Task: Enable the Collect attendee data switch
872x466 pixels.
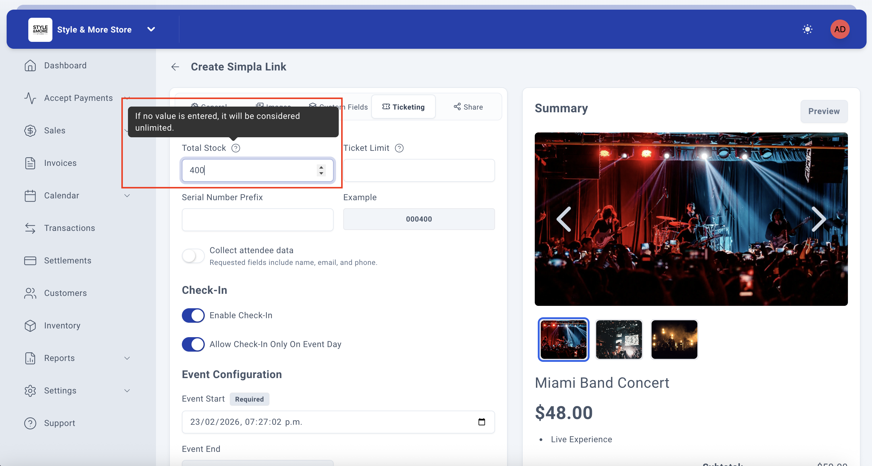Action: (193, 256)
